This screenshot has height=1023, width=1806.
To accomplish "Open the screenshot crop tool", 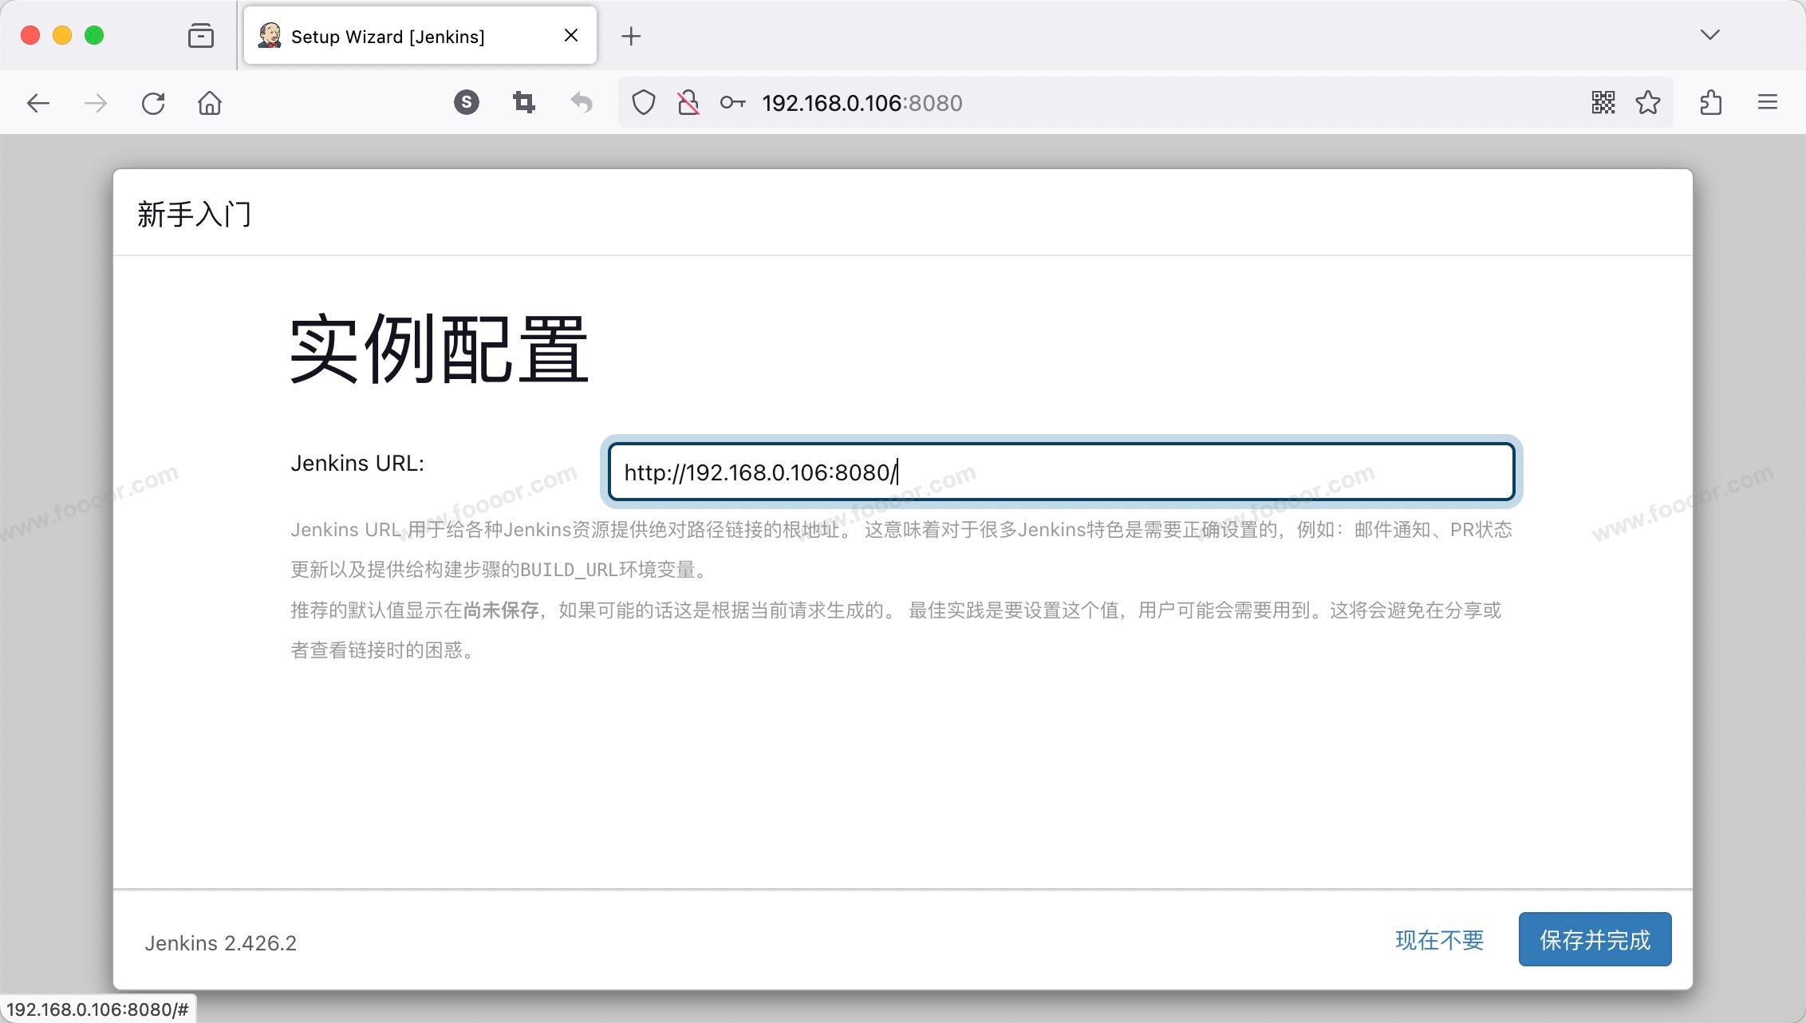I will click(524, 102).
